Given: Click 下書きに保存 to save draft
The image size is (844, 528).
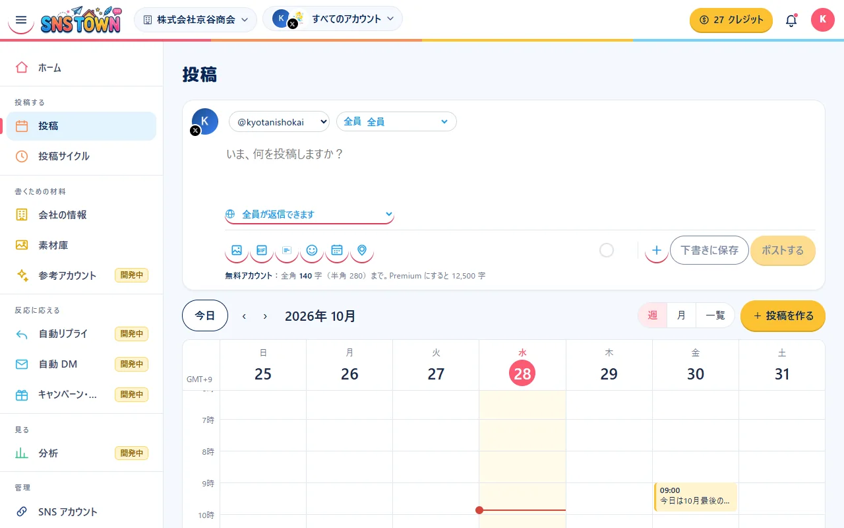Looking at the screenshot, I should click(x=709, y=251).
